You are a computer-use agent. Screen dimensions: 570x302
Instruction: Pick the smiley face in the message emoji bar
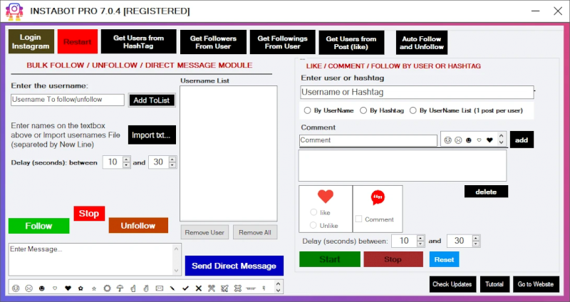coord(16,288)
